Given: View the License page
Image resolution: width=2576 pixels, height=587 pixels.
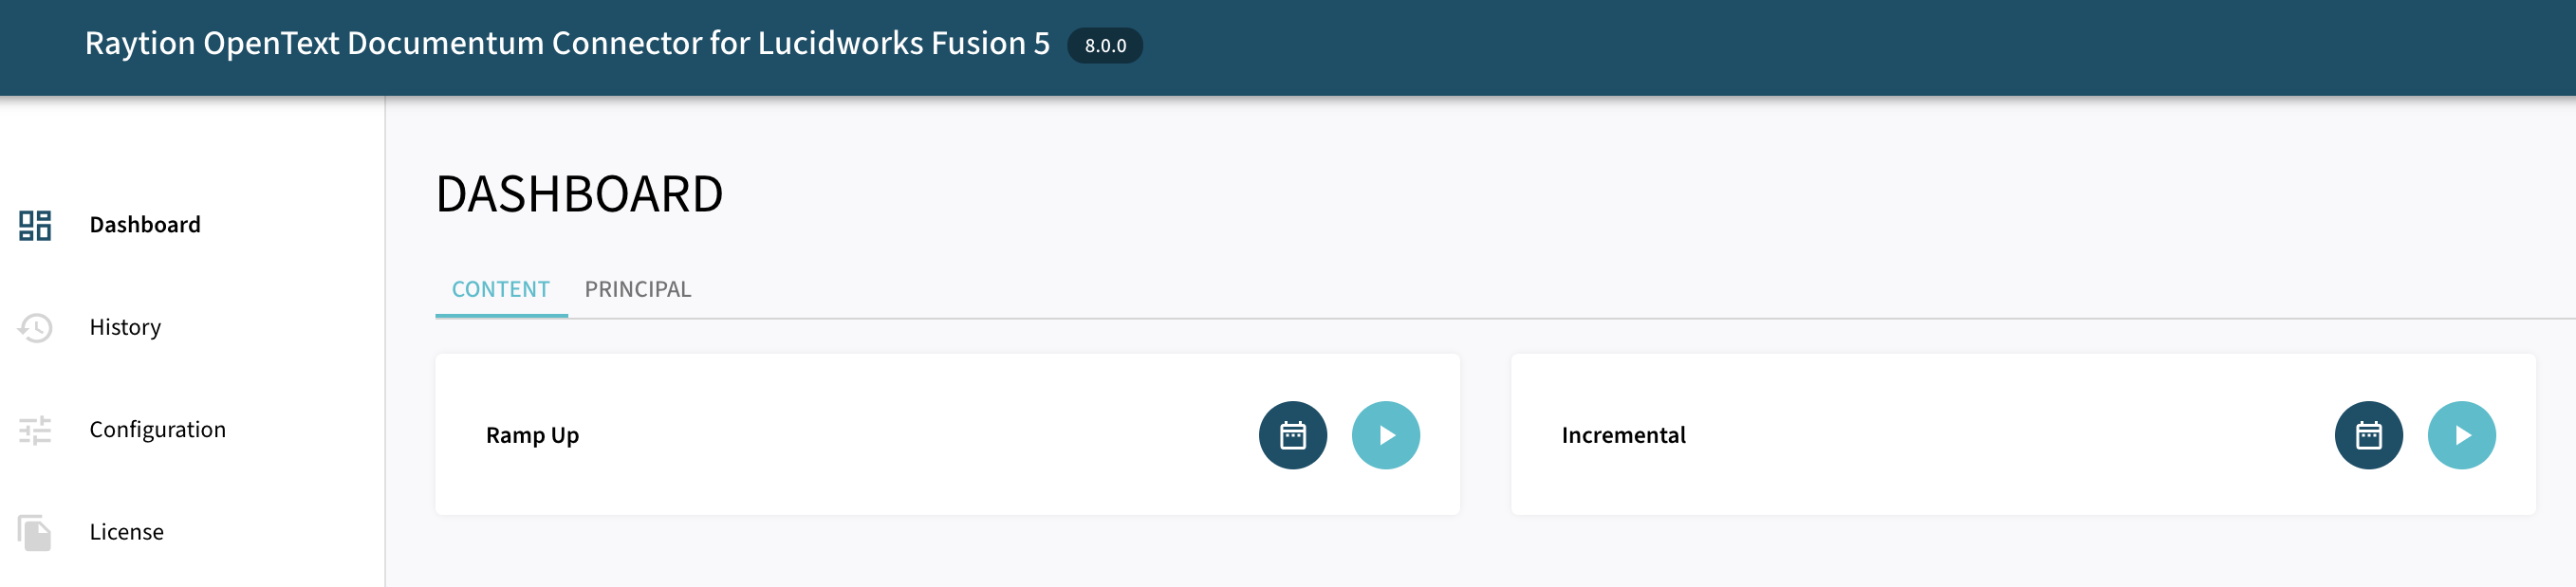Looking at the screenshot, I should pyautogui.click(x=126, y=532).
